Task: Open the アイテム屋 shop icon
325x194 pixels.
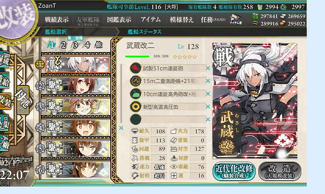Action: coord(236,19)
